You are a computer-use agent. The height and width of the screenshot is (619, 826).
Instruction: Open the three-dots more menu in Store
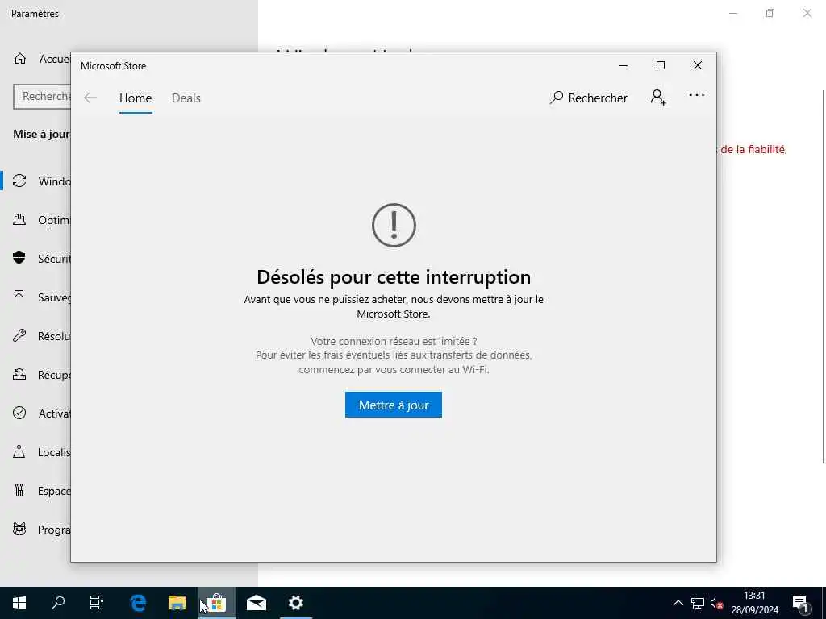696,95
